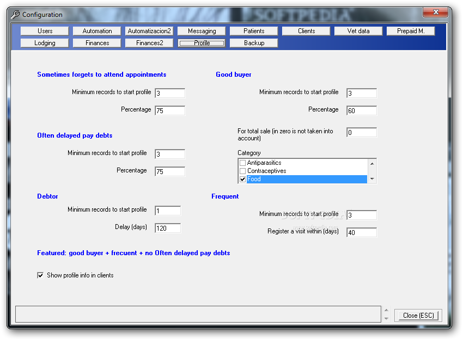This screenshot has height=340, width=463.
Task: Uncheck the Food category checkbox
Action: (x=243, y=180)
